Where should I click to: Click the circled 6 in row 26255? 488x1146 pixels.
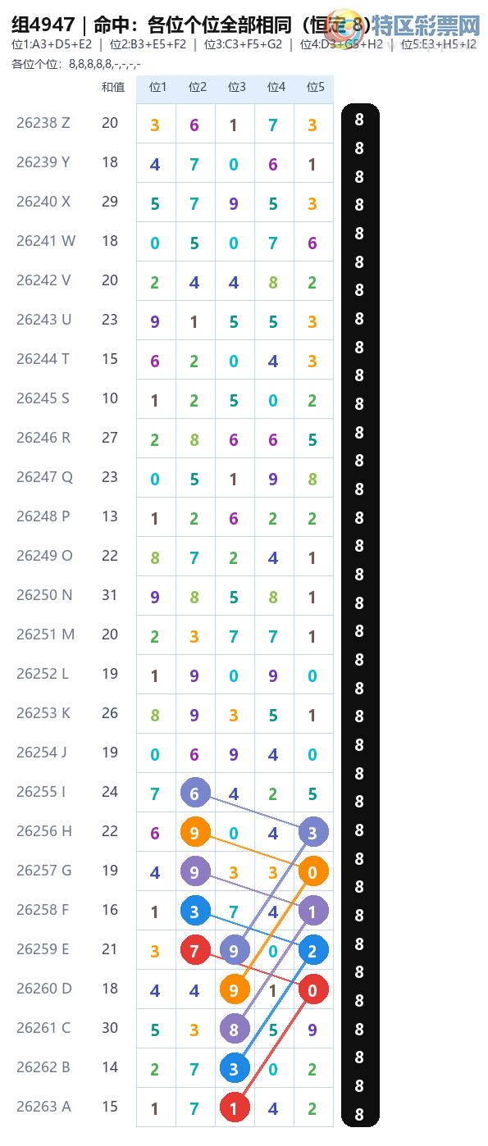click(x=194, y=794)
